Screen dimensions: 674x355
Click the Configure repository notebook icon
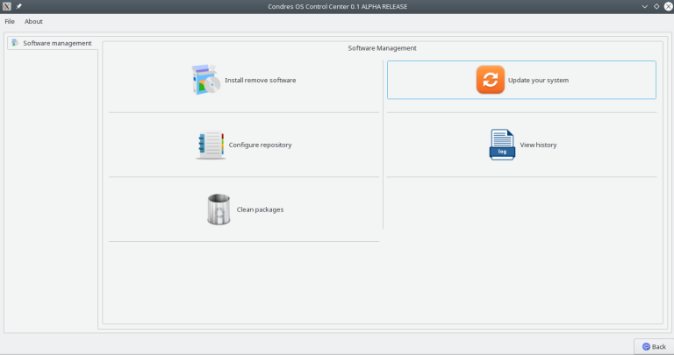pos(211,145)
